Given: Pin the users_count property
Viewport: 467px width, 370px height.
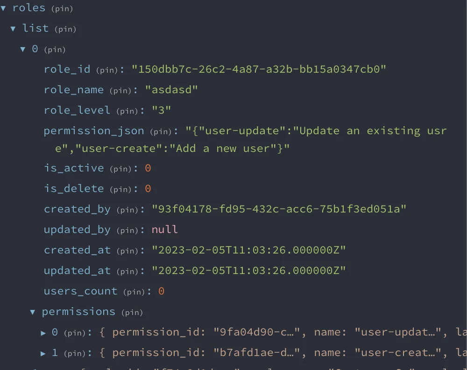Looking at the screenshot, I should (x=134, y=292).
